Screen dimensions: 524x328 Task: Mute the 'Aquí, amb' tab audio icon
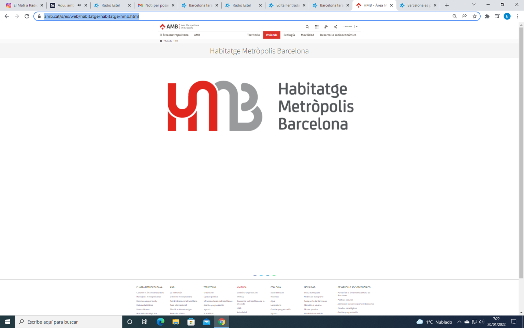click(79, 5)
